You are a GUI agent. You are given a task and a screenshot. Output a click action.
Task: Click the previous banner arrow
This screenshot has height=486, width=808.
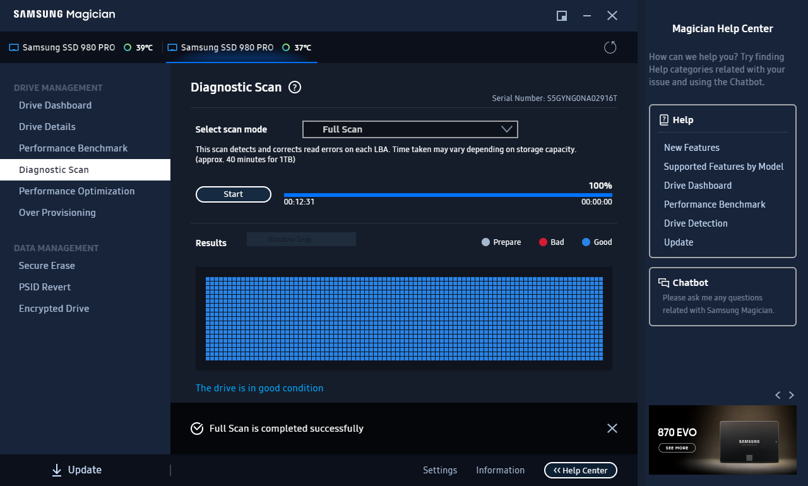(778, 395)
